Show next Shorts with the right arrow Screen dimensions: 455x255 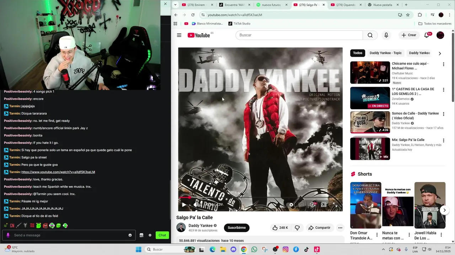click(x=444, y=210)
